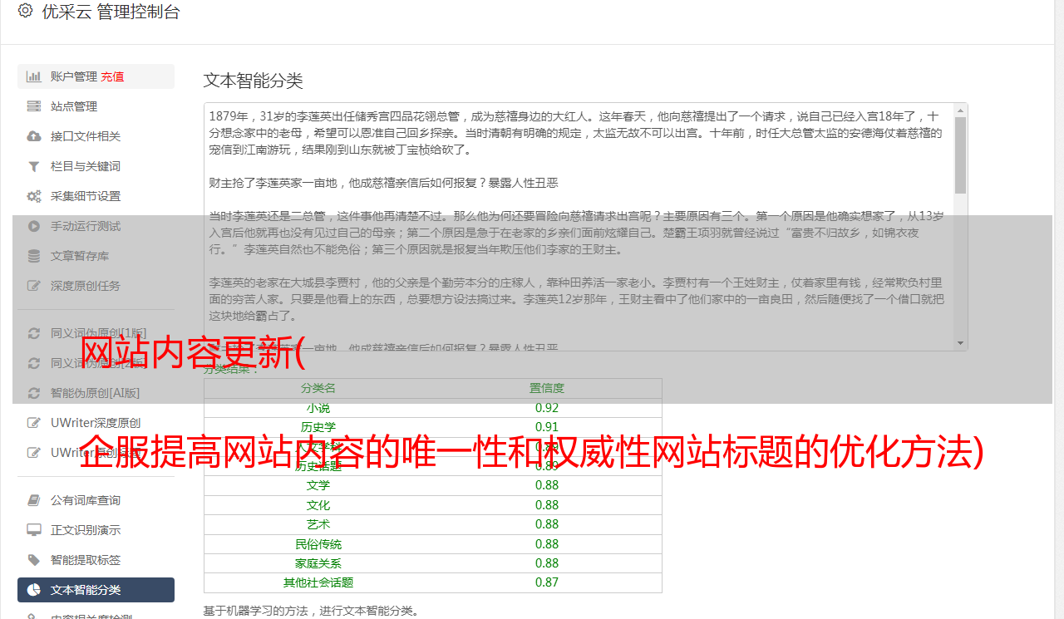Select the 0.87 confidence value
Screen dimensions: 1064x619
tap(547, 582)
